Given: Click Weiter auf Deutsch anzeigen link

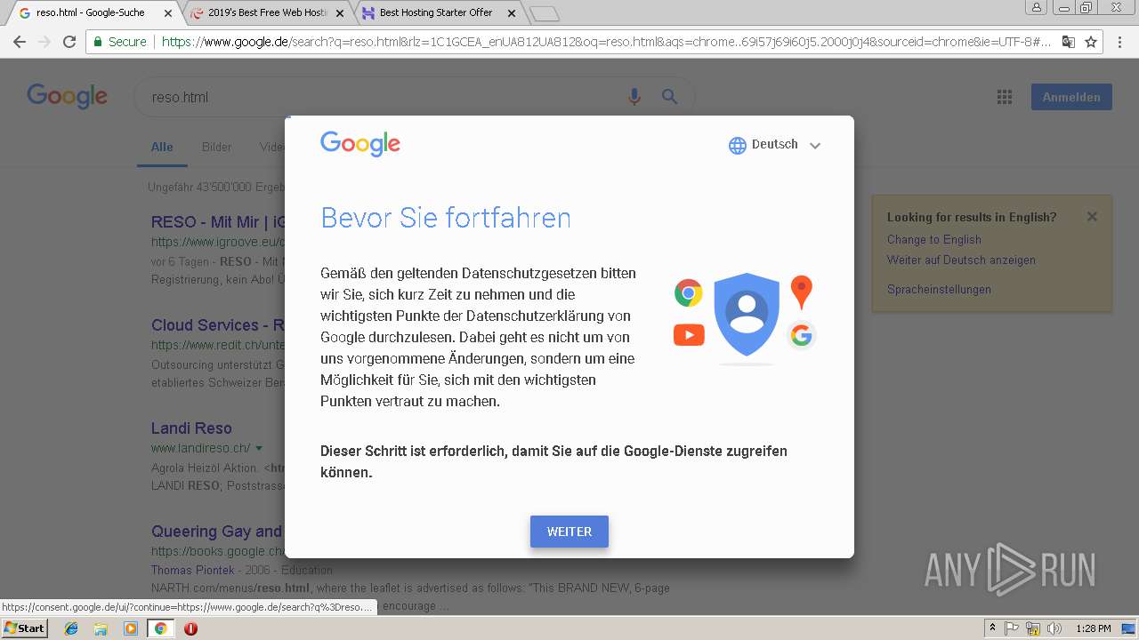Looking at the screenshot, I should point(961,260).
